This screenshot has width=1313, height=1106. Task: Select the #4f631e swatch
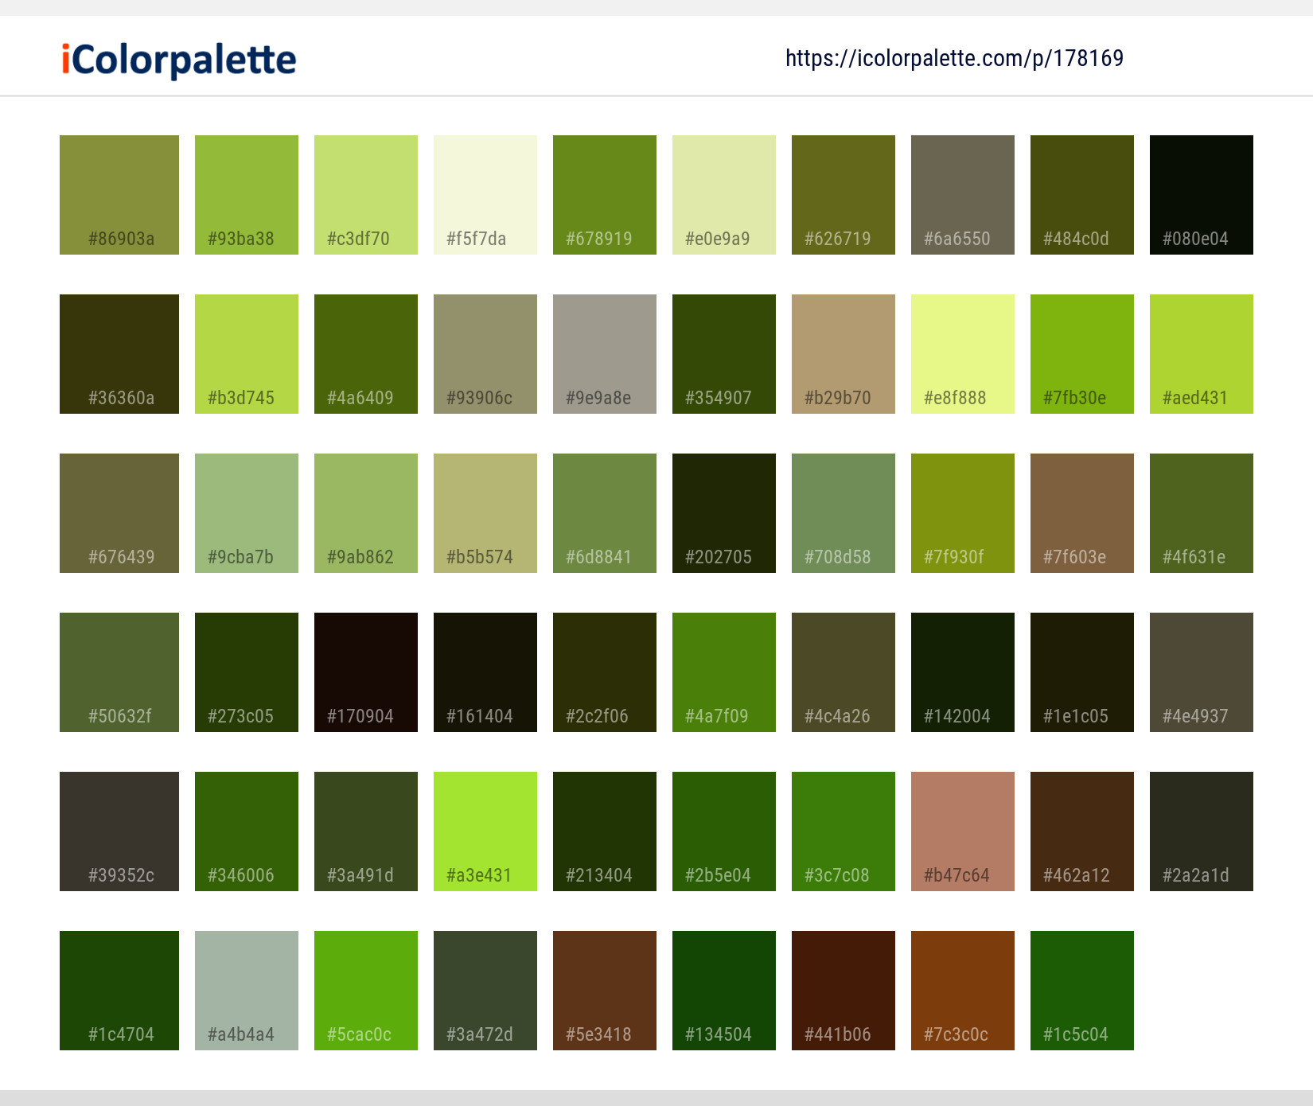1202,513
